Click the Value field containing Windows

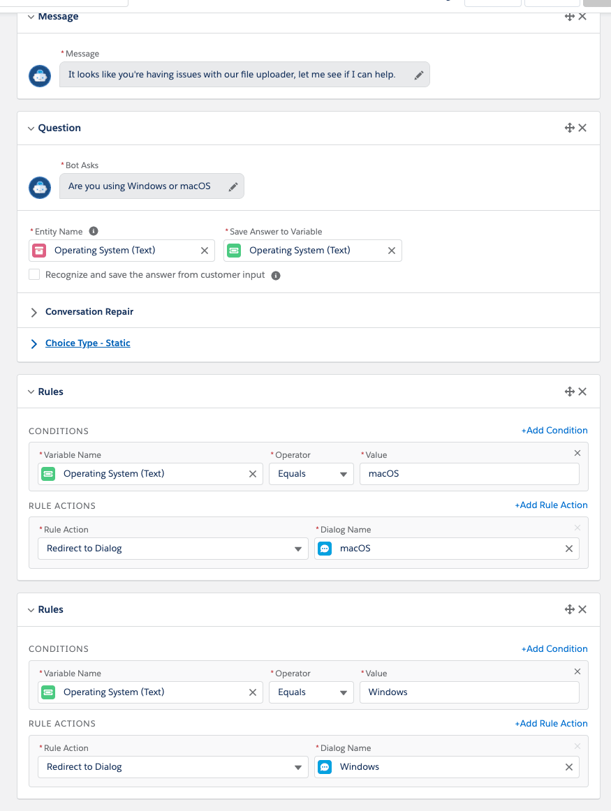point(469,692)
